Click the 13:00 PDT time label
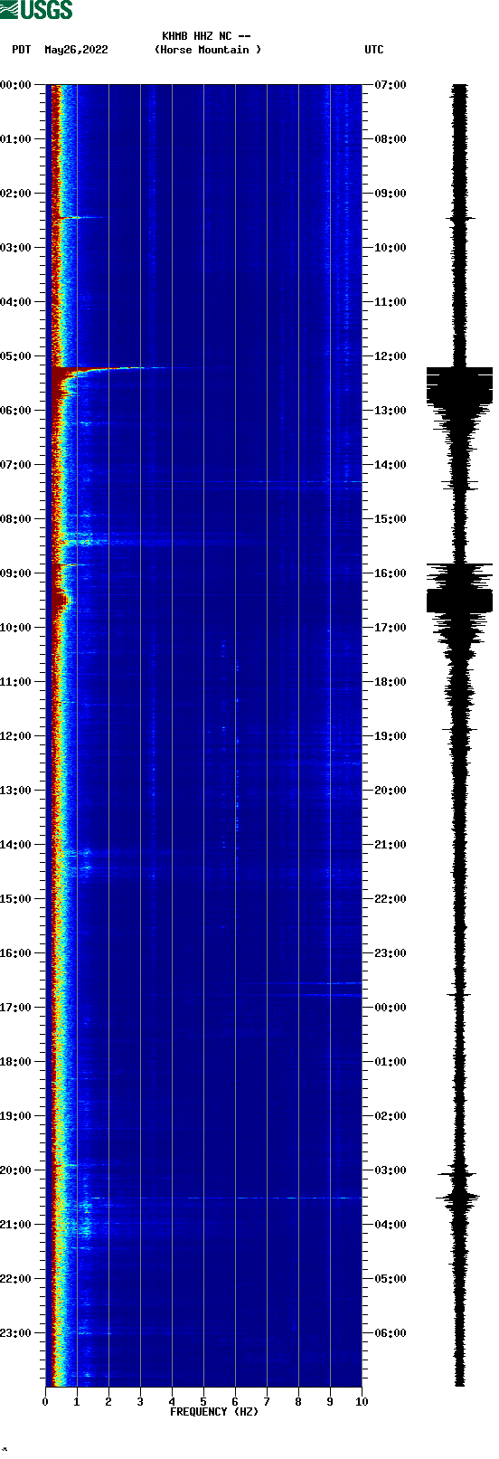 pyautogui.click(x=16, y=791)
